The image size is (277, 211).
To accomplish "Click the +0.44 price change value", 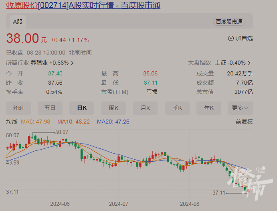I will pos(58,40).
